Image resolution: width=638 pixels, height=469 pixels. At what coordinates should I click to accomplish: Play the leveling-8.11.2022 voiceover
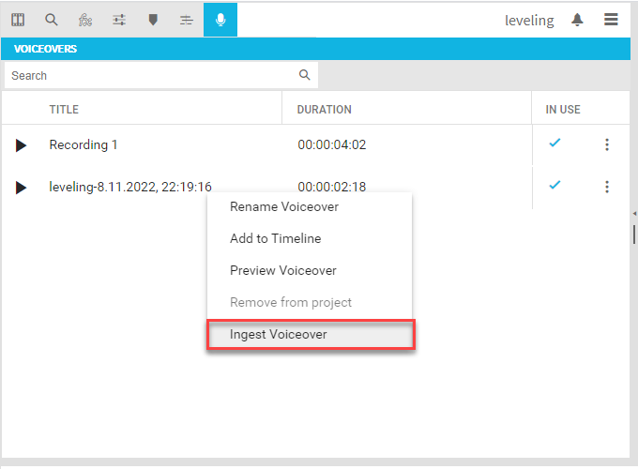point(21,188)
